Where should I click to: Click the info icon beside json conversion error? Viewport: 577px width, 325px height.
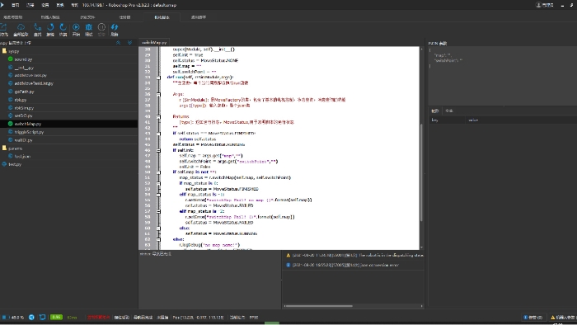[x=288, y=265]
